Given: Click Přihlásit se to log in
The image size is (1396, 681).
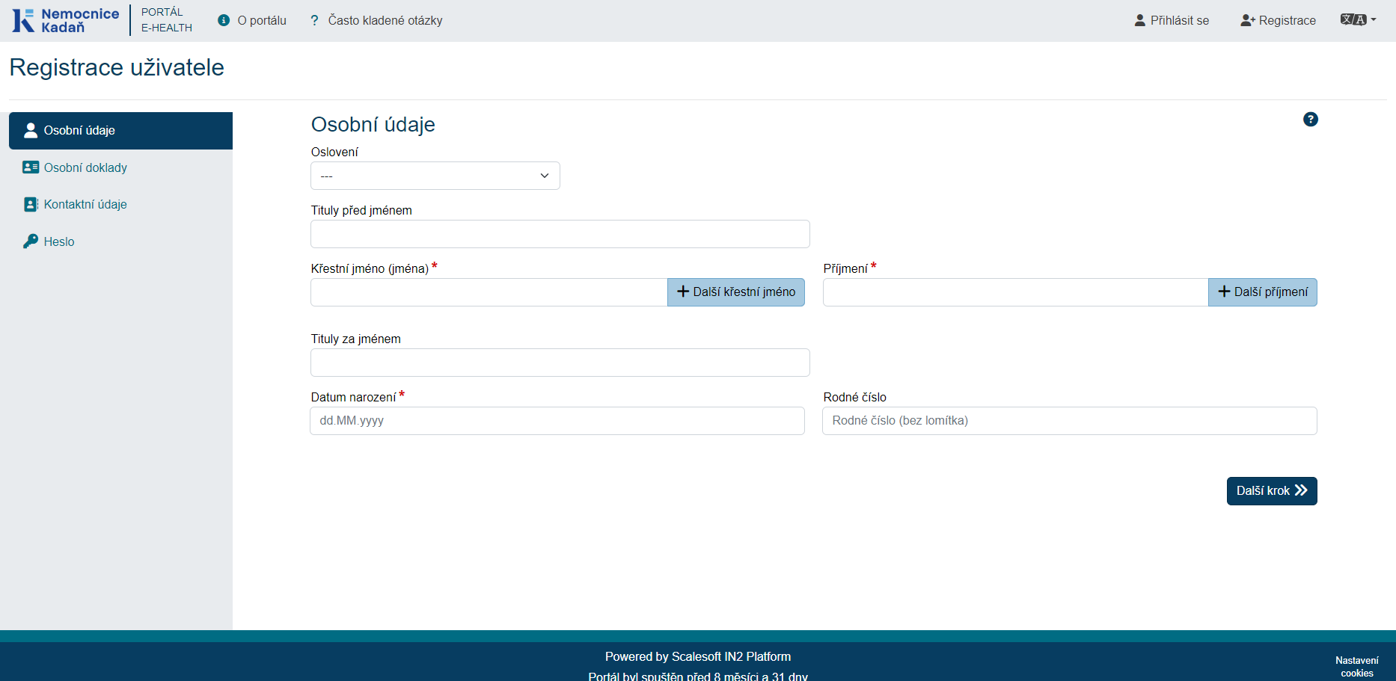Looking at the screenshot, I should click(1172, 20).
